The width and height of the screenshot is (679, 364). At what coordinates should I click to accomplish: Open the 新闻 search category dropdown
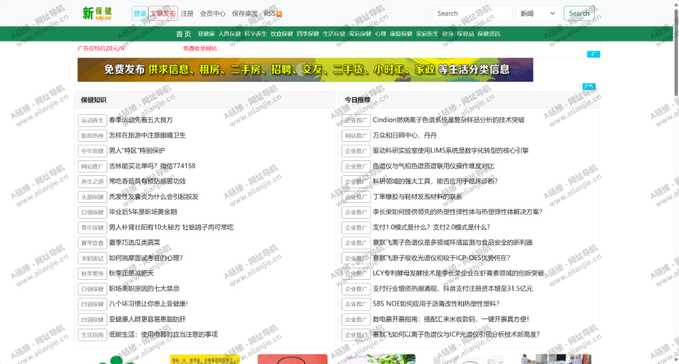click(538, 14)
